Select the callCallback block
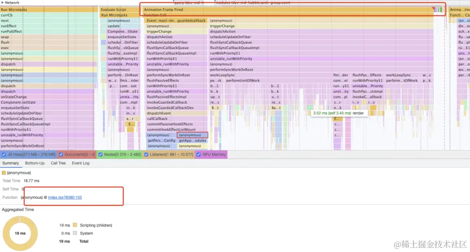 point(176,119)
